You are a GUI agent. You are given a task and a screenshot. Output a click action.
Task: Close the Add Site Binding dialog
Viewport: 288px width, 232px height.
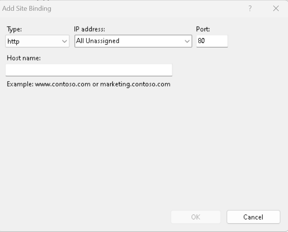click(275, 9)
